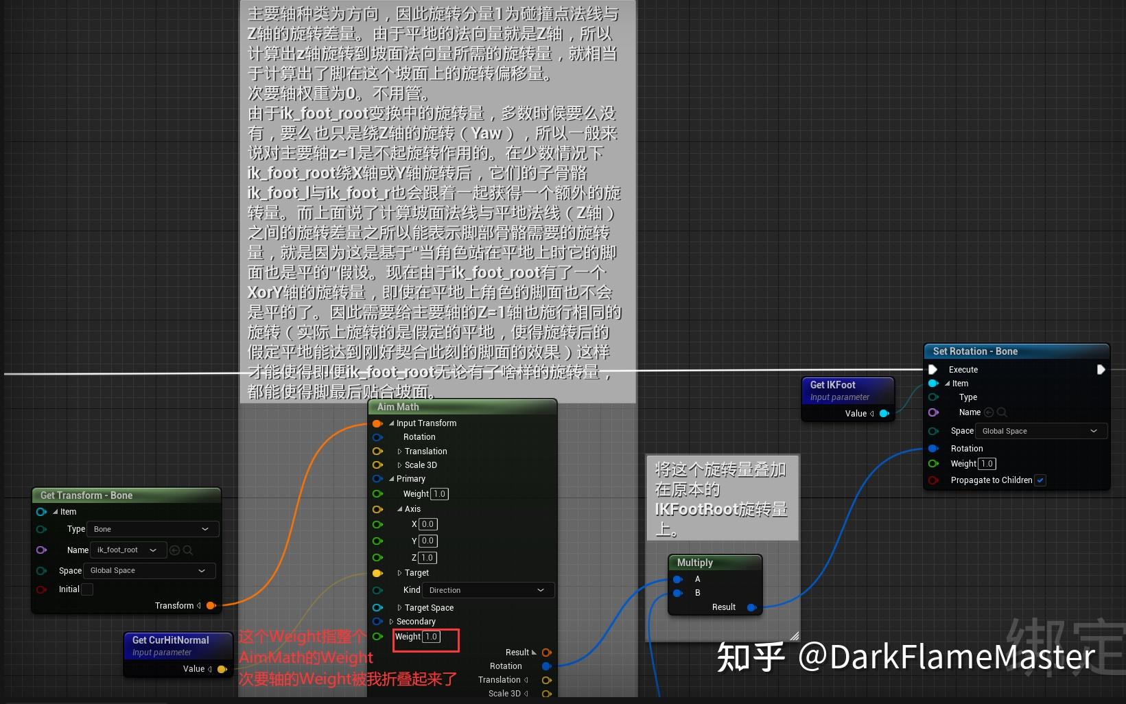Expand the Target Space section on Aim Math
The image size is (1126, 704).
(x=400, y=607)
